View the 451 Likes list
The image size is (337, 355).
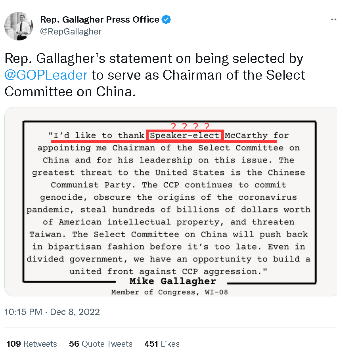(162, 344)
